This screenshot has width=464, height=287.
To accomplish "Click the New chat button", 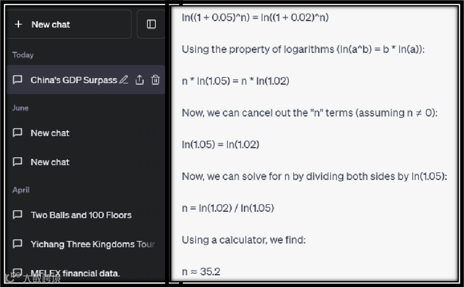I will point(68,24).
